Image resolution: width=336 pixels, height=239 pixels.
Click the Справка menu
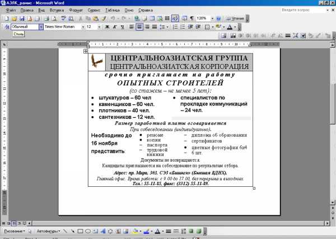pos(146,10)
